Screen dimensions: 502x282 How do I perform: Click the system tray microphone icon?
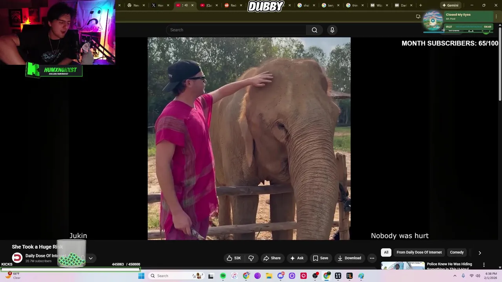click(463, 276)
